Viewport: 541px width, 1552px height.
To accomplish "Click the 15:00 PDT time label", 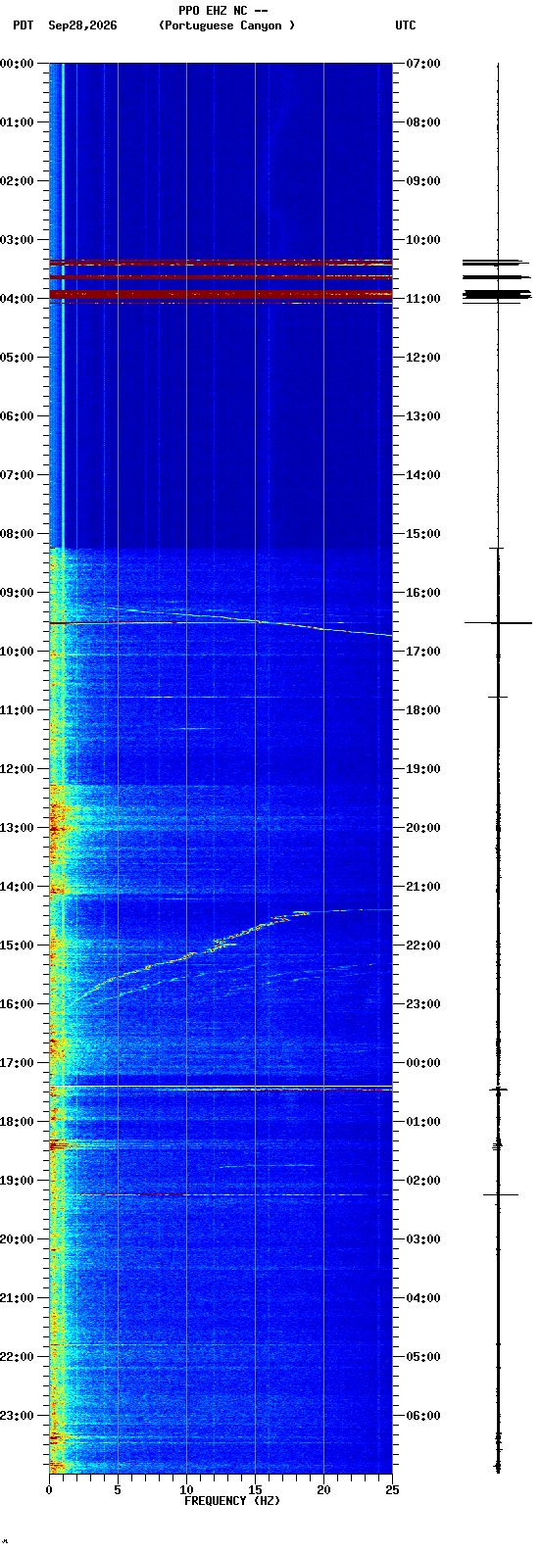I will click(17, 946).
